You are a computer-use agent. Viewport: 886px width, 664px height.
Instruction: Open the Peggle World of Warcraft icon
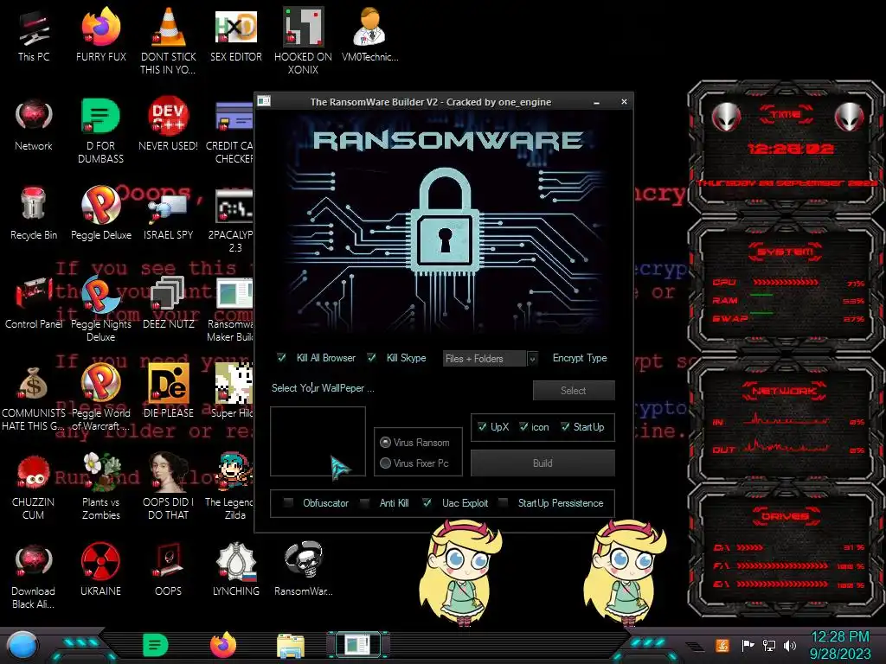coord(100,398)
